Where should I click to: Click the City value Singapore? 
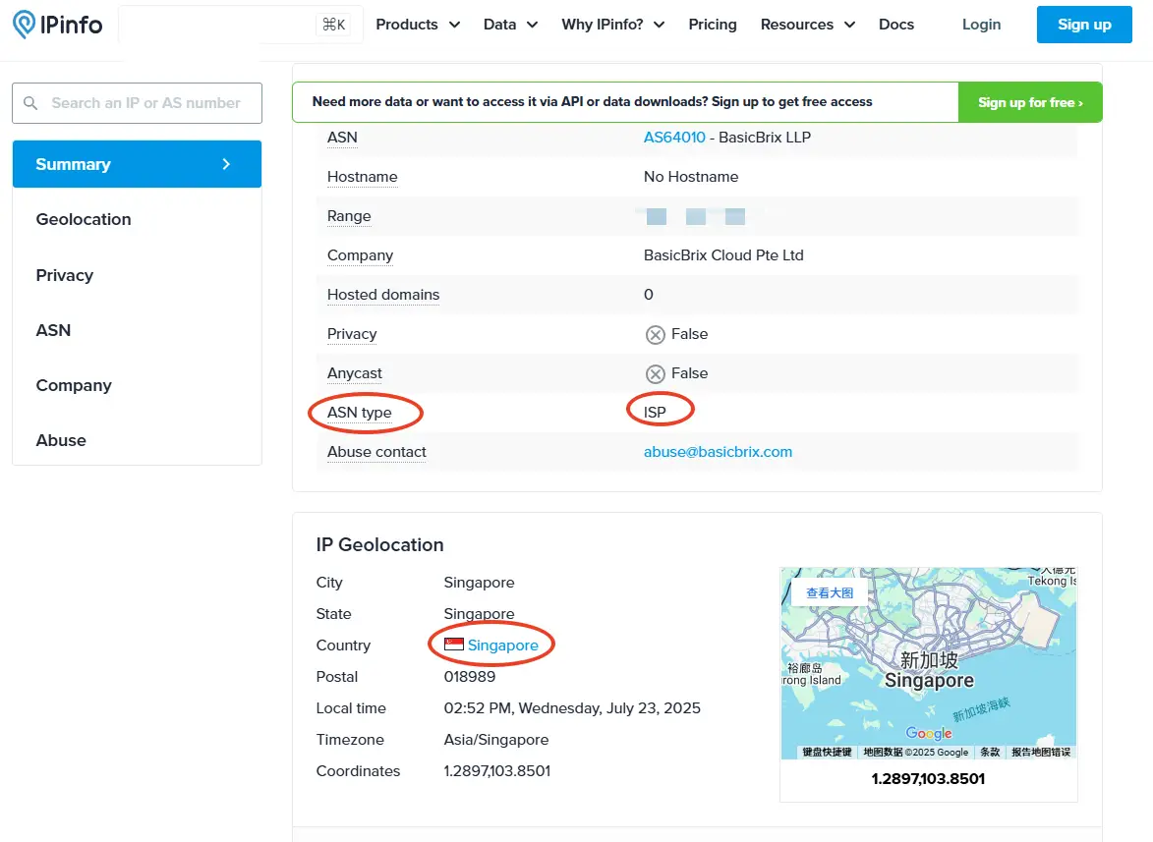479,583
